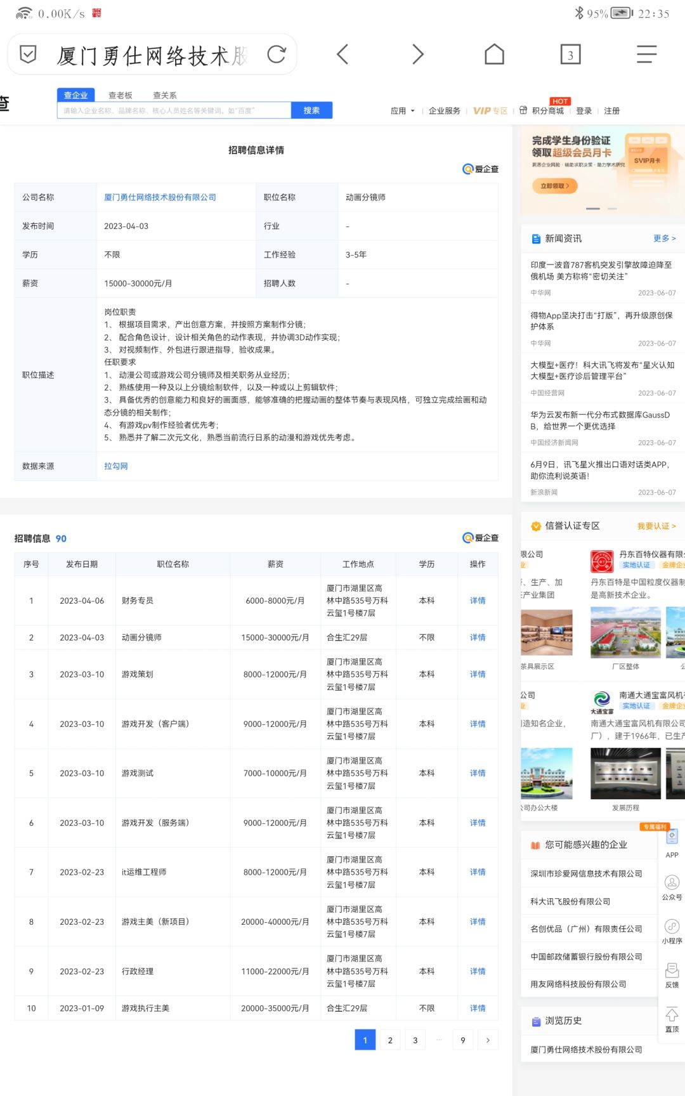
Task: Open 详情 for the 行政经理 job
Action: [478, 971]
